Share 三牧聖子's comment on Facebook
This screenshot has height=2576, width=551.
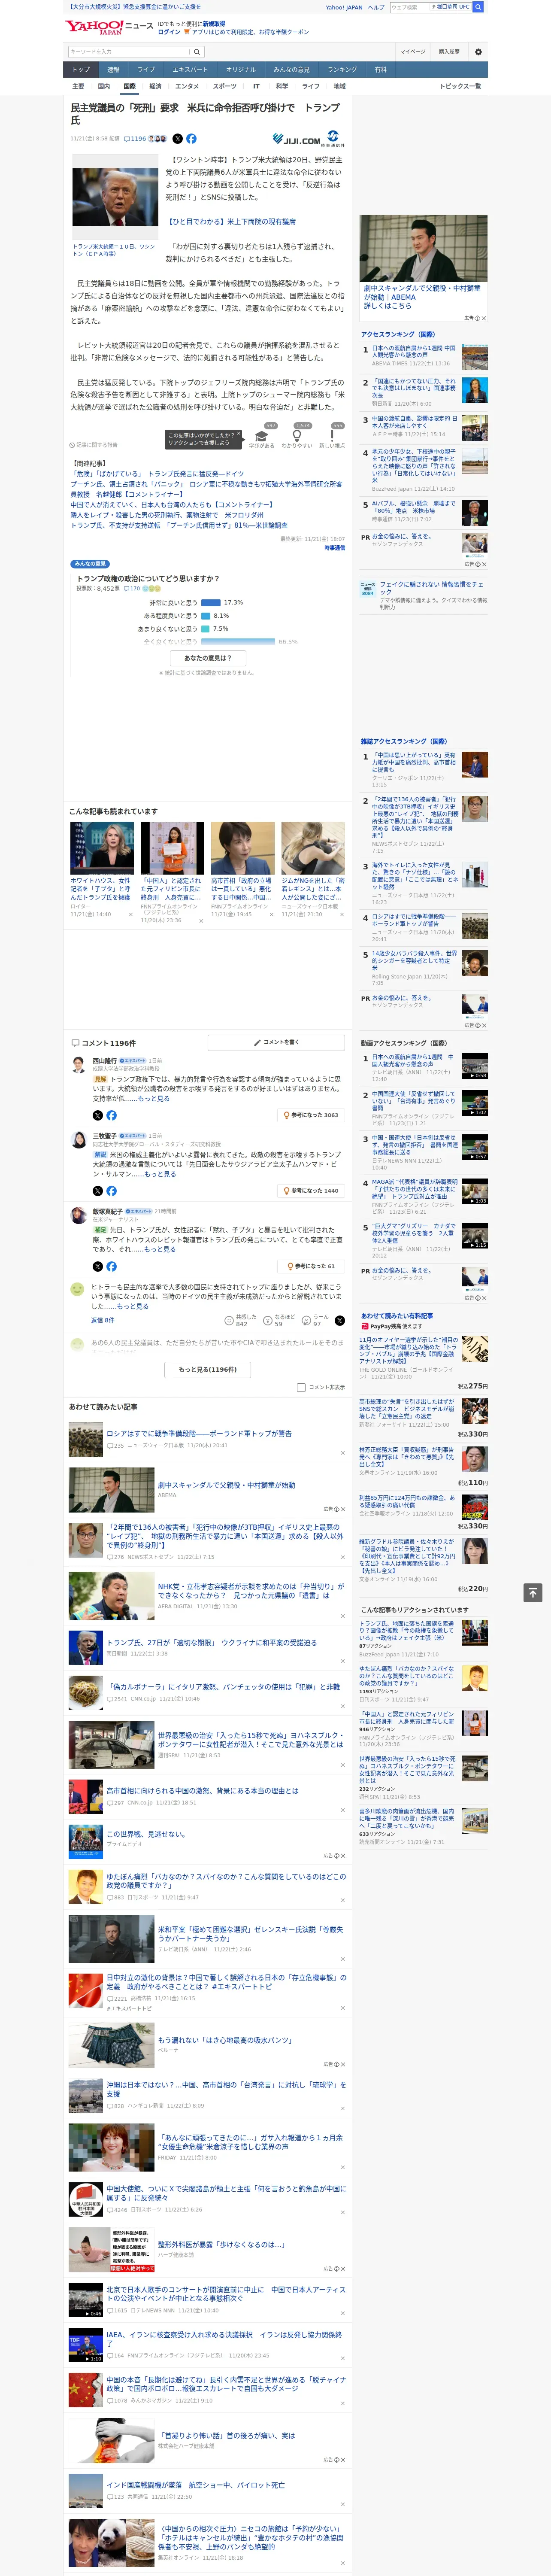pyautogui.click(x=111, y=1191)
